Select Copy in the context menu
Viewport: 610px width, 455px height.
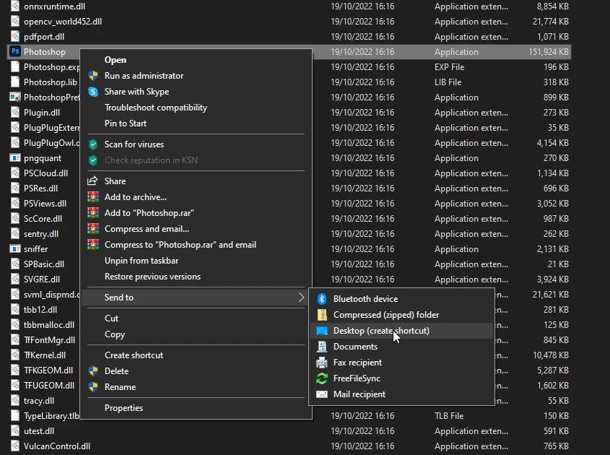[196, 334]
